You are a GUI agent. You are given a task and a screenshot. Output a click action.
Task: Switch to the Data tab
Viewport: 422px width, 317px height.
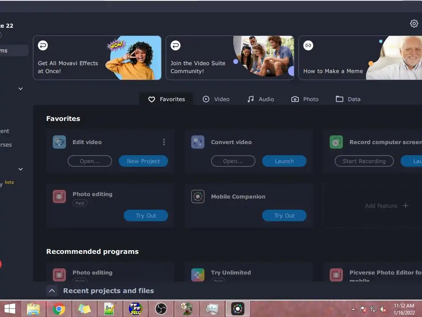tap(348, 99)
